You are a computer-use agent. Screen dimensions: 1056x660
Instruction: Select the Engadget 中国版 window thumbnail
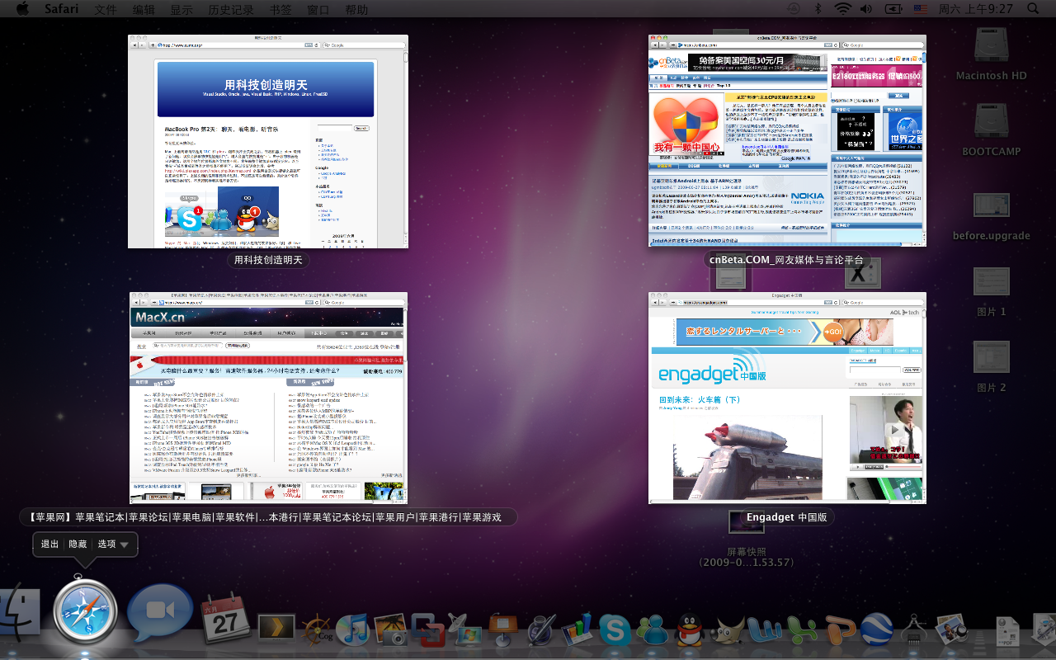(787, 398)
